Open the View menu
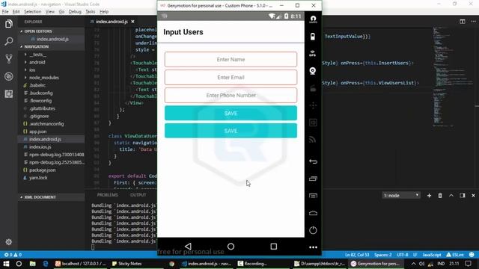479x269 pixels. (50, 12)
